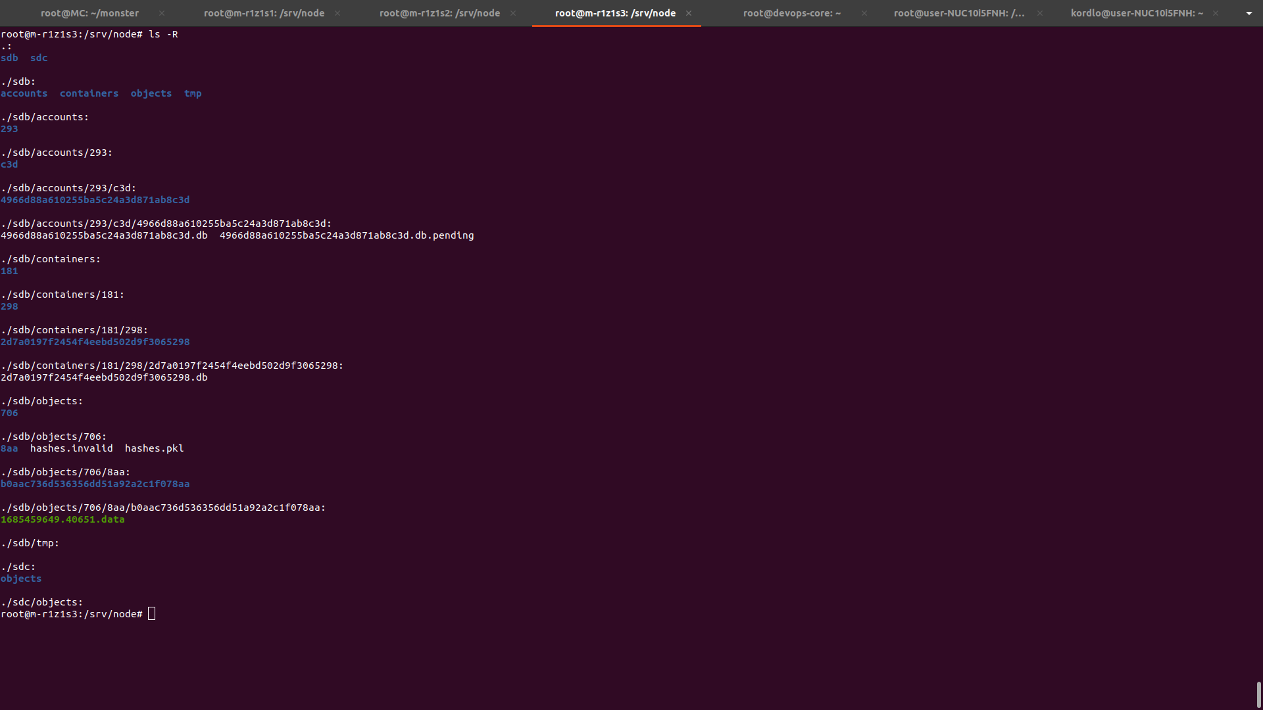Screen dimensions: 1263x710
Task: Select the root@devops-core: ~ tab
Action: [791, 13]
